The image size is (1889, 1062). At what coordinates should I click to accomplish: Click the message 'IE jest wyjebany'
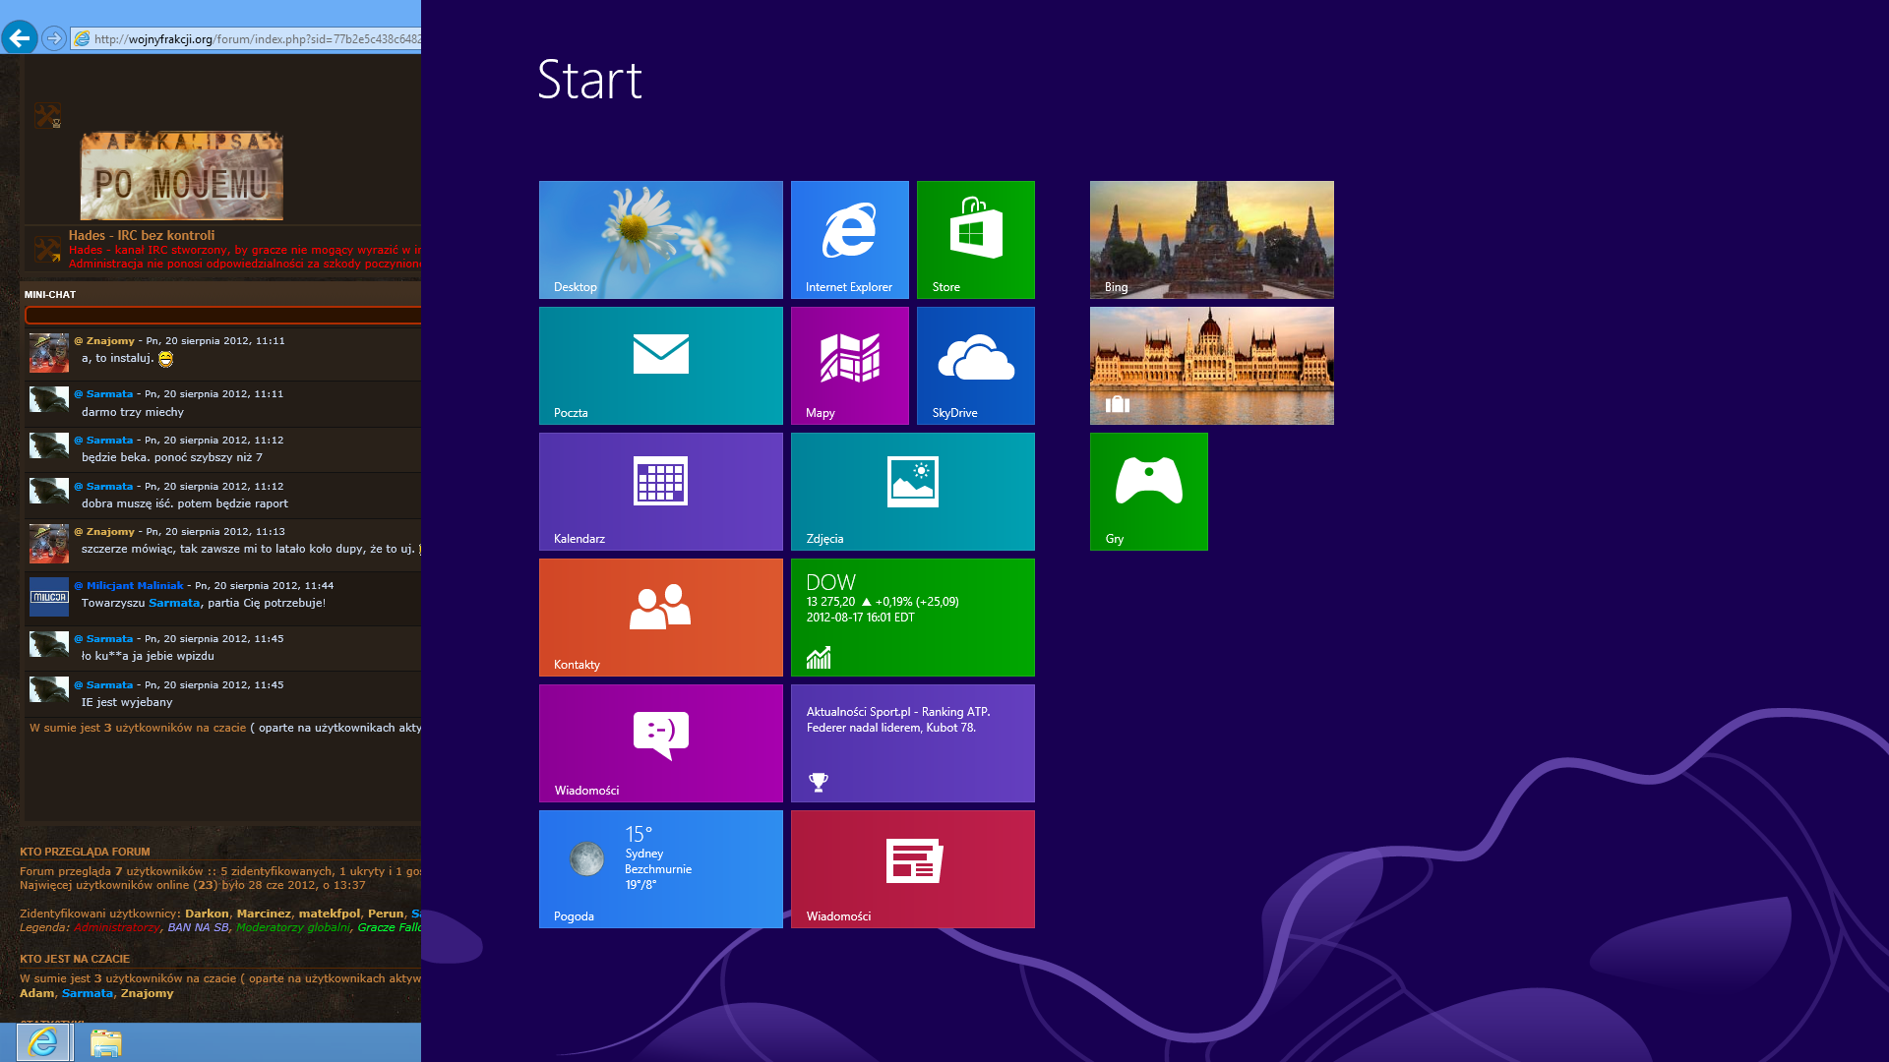(127, 702)
